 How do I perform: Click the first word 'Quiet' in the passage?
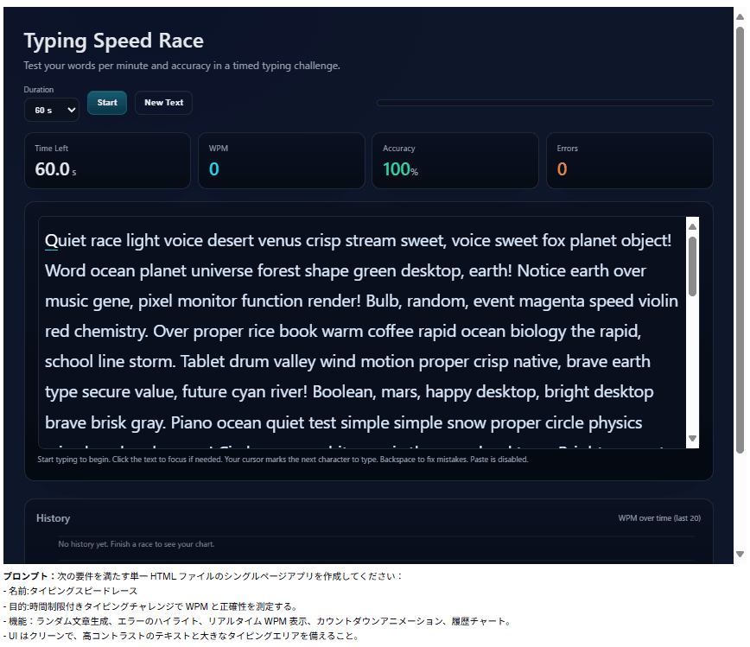[x=65, y=240]
